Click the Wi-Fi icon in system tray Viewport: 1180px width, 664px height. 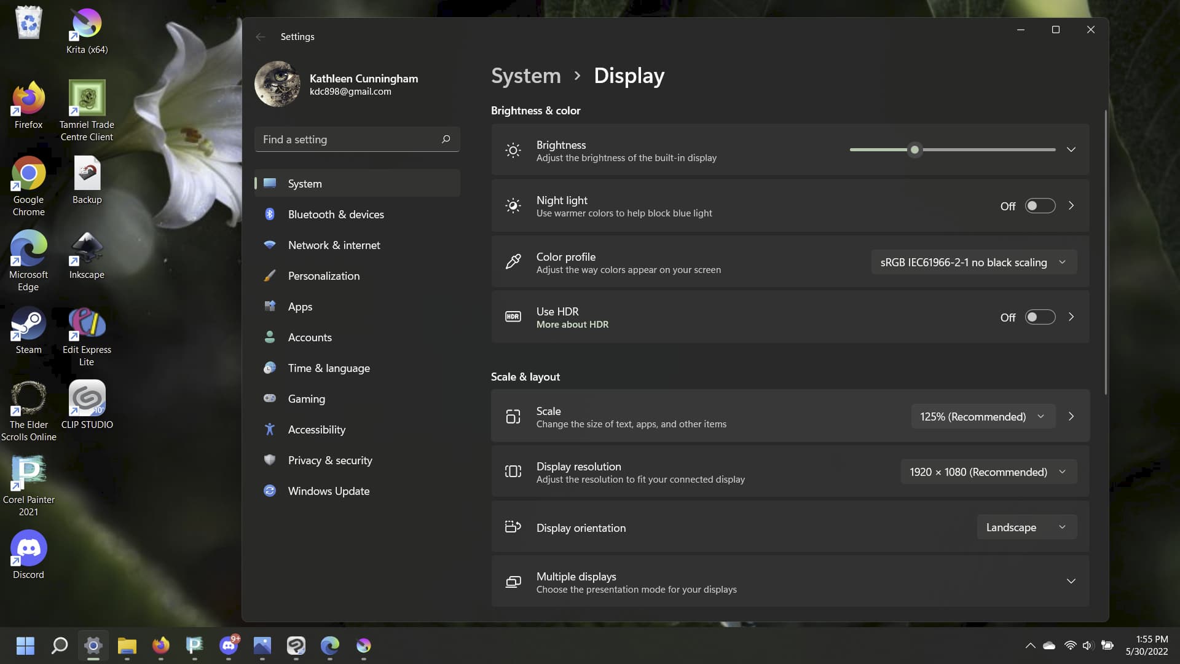tap(1070, 646)
